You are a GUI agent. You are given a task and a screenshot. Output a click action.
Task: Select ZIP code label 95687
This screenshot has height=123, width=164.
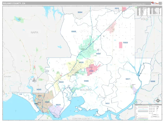[x=98, y=54]
